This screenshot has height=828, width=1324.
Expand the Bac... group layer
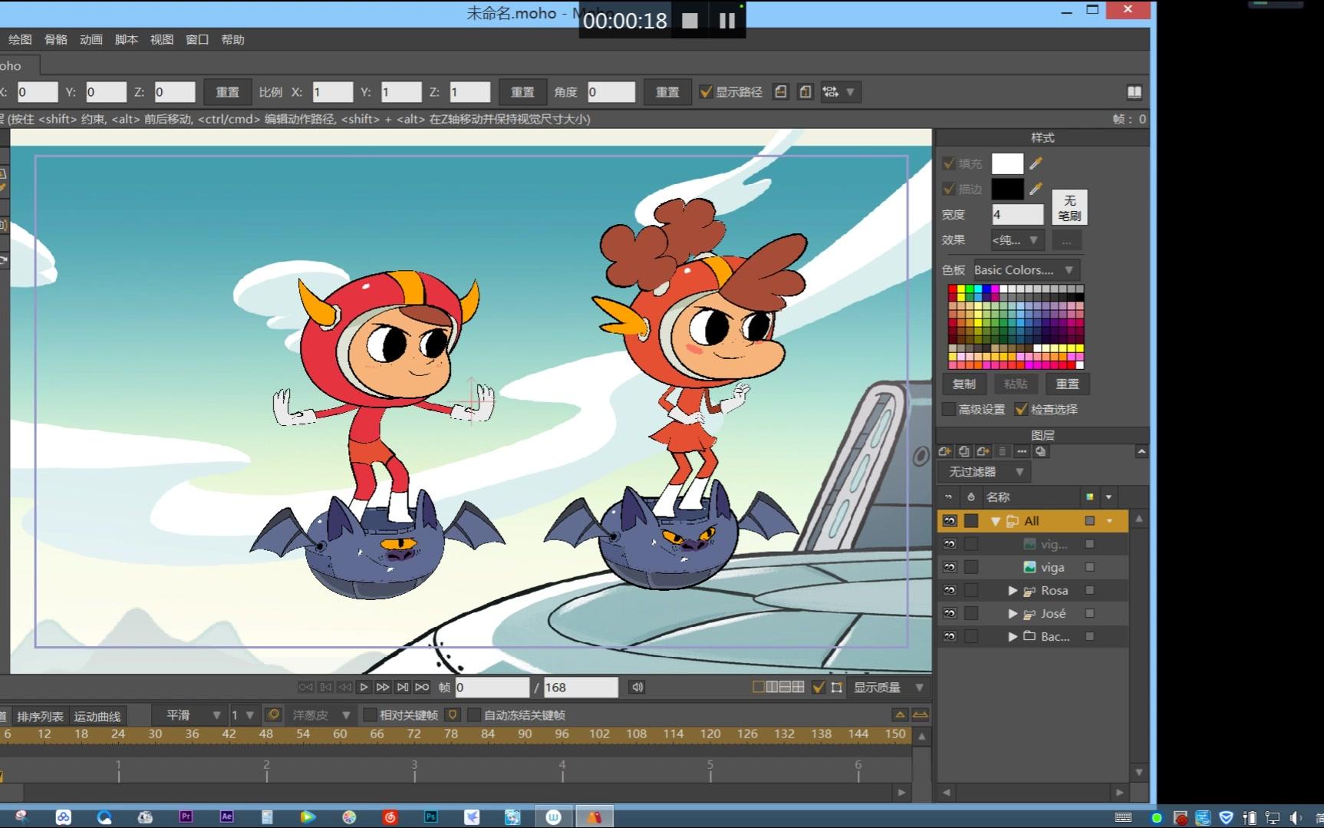click(x=1013, y=636)
